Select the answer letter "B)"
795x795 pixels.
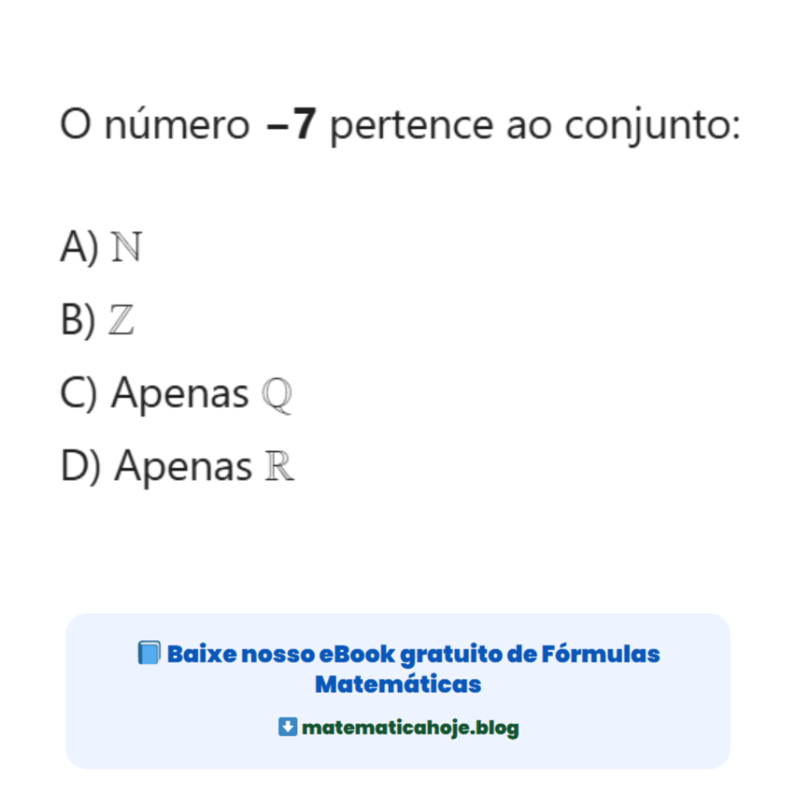tap(78, 321)
